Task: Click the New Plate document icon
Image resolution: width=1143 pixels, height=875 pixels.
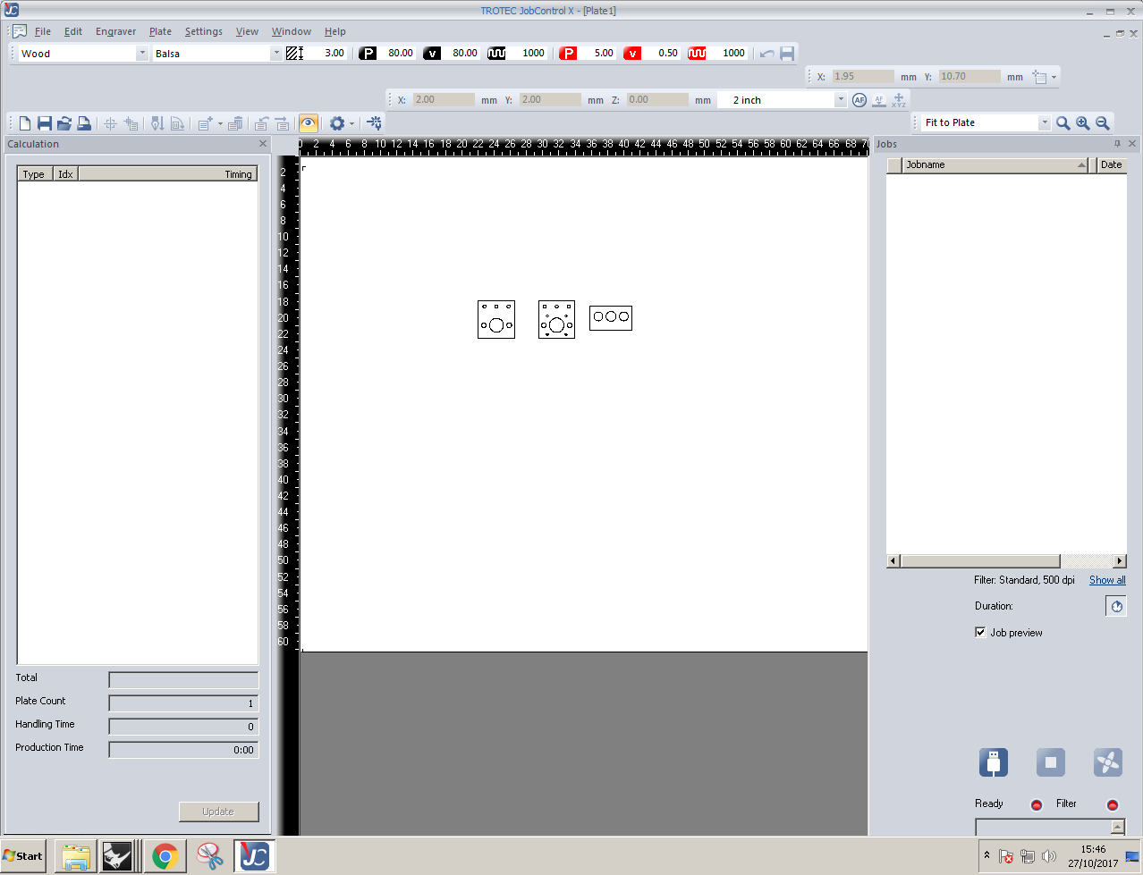Action: (25, 123)
